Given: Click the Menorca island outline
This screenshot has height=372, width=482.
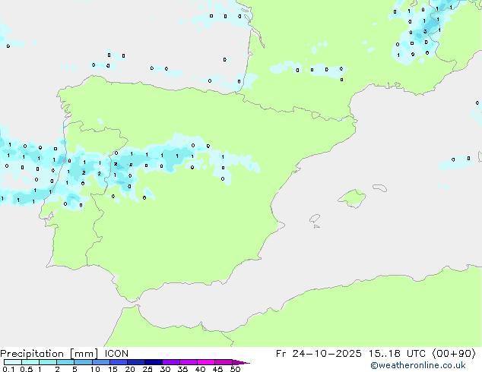Looking at the screenshot, I should [x=379, y=188].
